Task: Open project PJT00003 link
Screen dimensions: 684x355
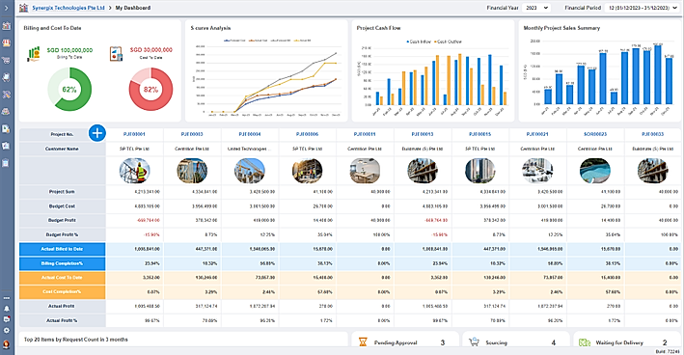Action: click(192, 134)
